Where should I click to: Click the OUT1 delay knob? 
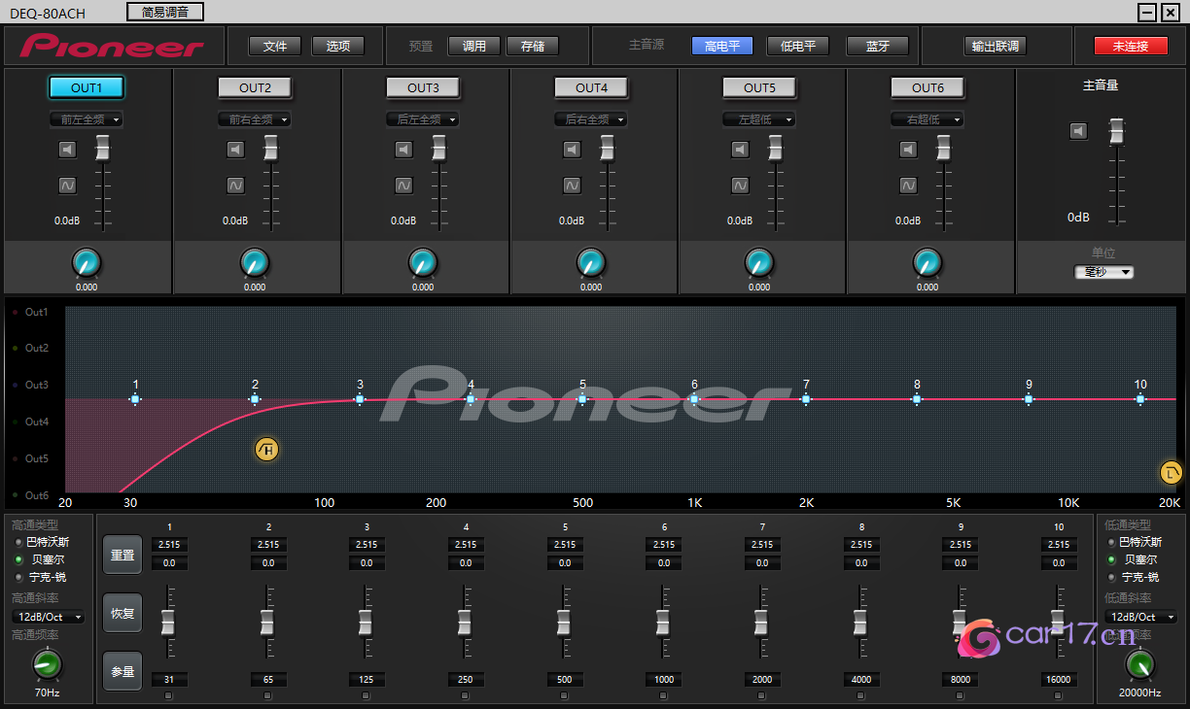coord(87,262)
